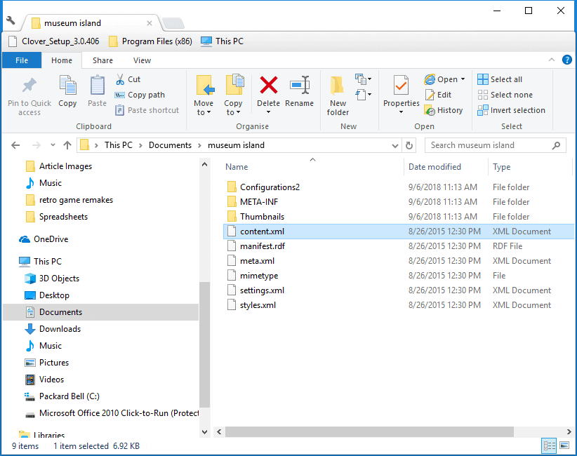Open the Easy access dropdown
This screenshot has width=577, height=456.
pyautogui.click(x=363, y=95)
